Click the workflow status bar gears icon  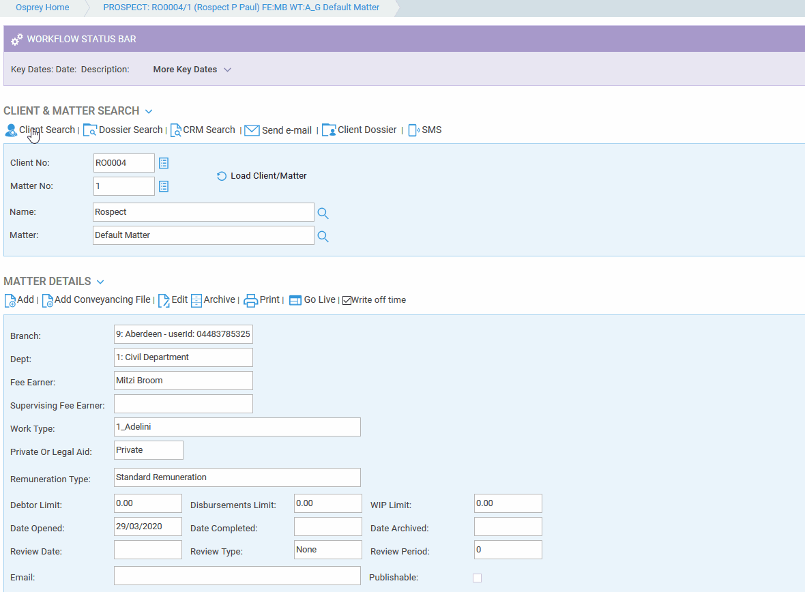(17, 40)
